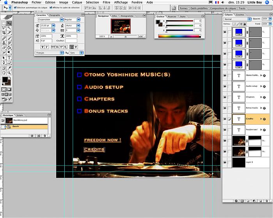Click the Underline style button in Caractère
The image size is (273, 218).
coord(71,47)
